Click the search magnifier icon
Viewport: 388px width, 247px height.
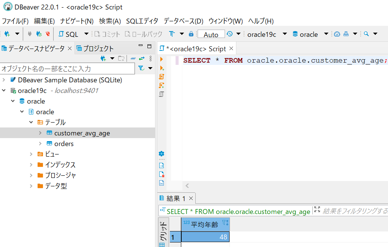click(366, 34)
